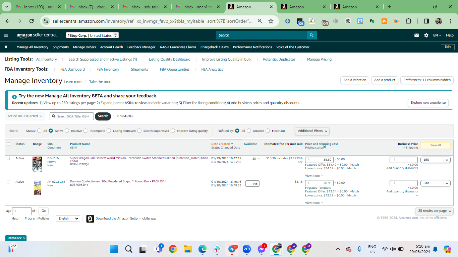Open the English language selector in footer

click(68, 219)
